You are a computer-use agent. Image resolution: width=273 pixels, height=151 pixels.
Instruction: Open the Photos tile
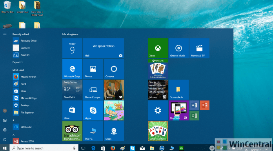click(x=93, y=69)
